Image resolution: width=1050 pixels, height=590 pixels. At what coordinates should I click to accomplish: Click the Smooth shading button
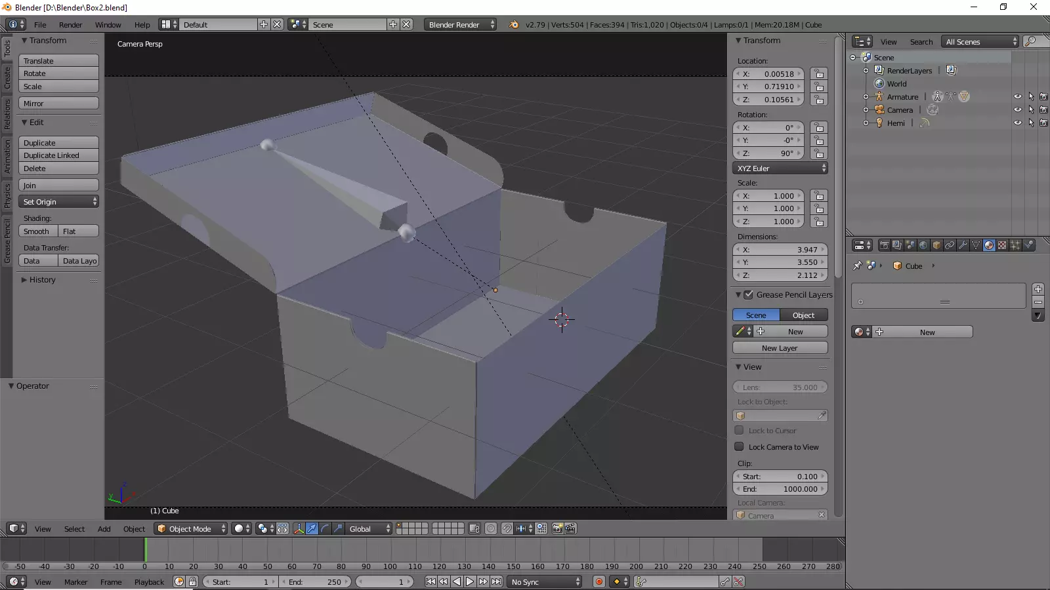pos(38,231)
